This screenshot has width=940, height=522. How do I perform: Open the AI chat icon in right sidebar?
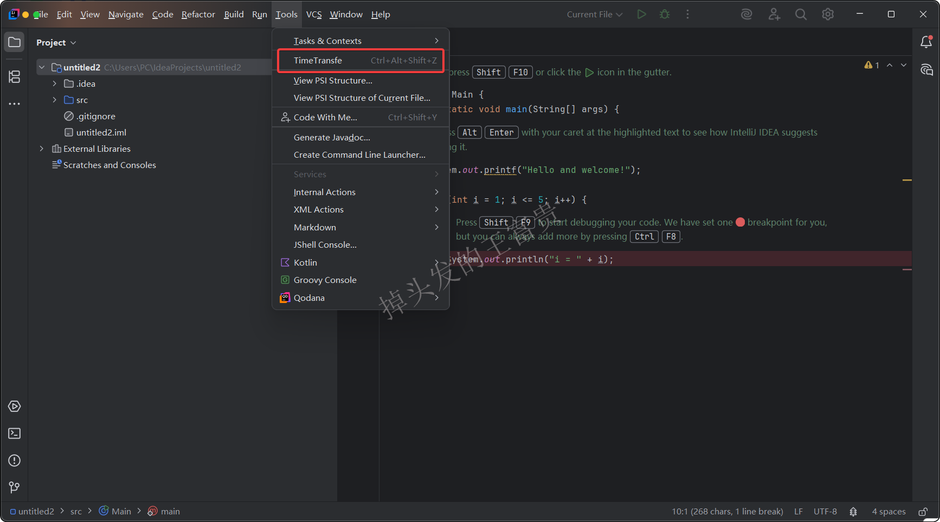pyautogui.click(x=926, y=70)
